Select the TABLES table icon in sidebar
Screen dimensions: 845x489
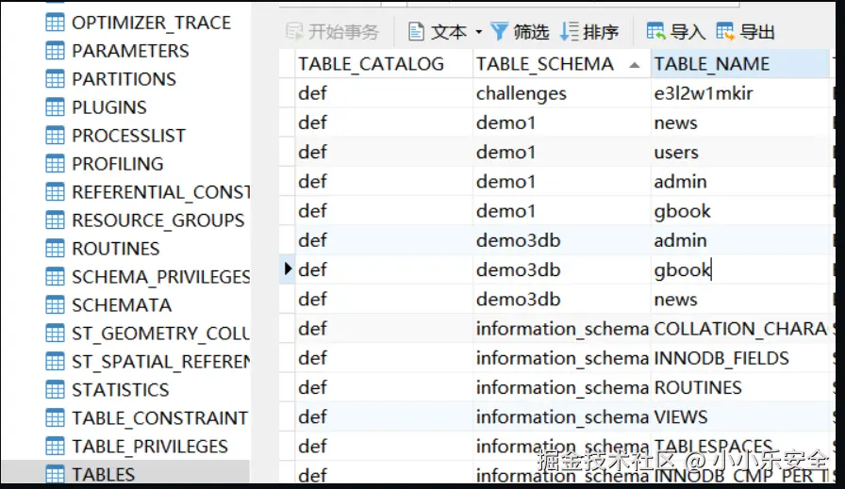point(56,474)
